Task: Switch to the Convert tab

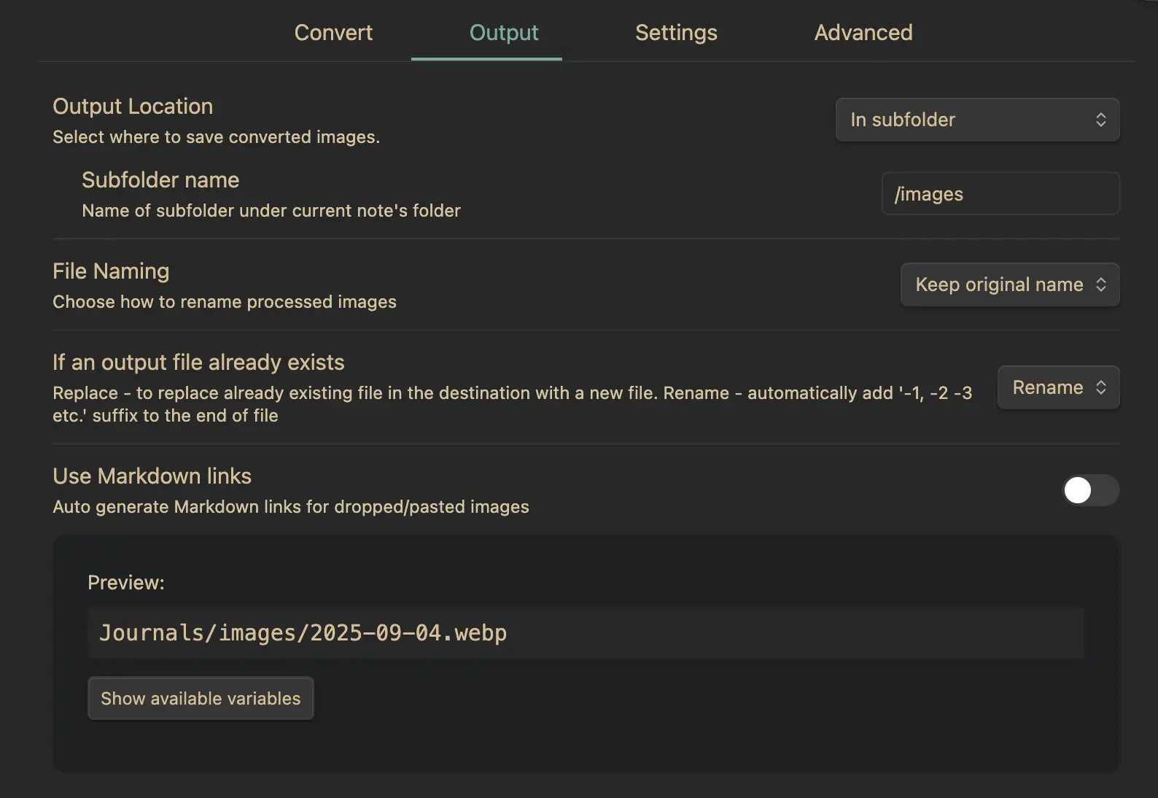Action: tap(333, 33)
